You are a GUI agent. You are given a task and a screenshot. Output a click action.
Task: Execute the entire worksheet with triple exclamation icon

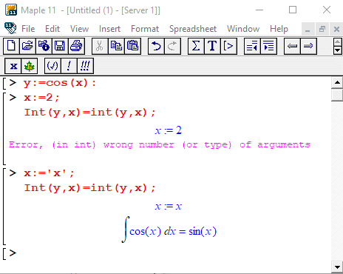85,66
